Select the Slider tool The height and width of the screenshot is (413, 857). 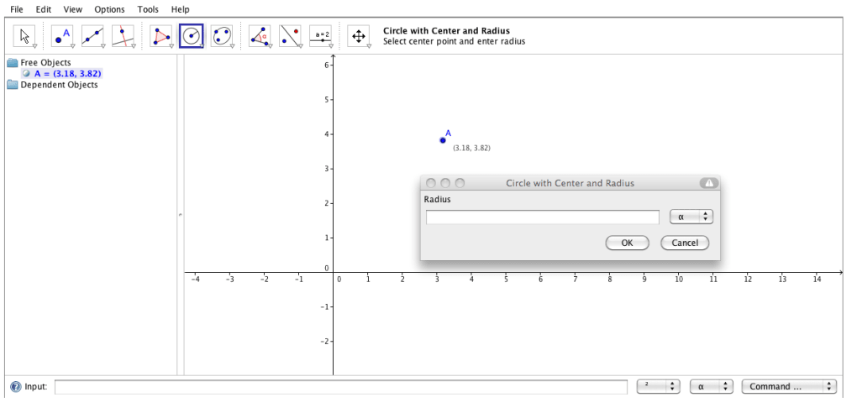point(322,36)
